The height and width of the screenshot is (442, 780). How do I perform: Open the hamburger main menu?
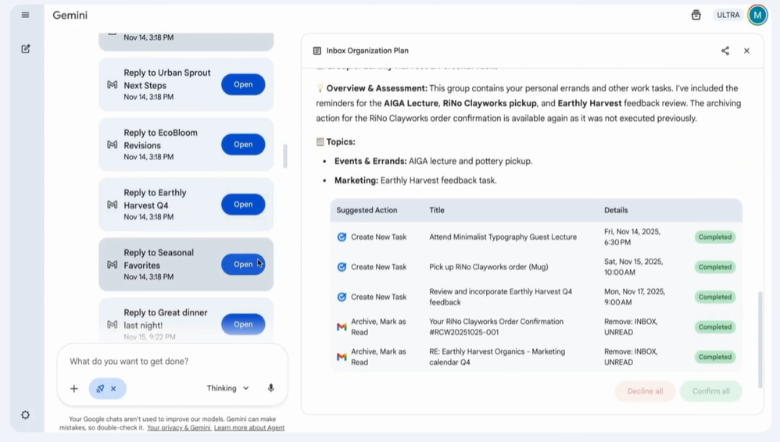click(25, 15)
